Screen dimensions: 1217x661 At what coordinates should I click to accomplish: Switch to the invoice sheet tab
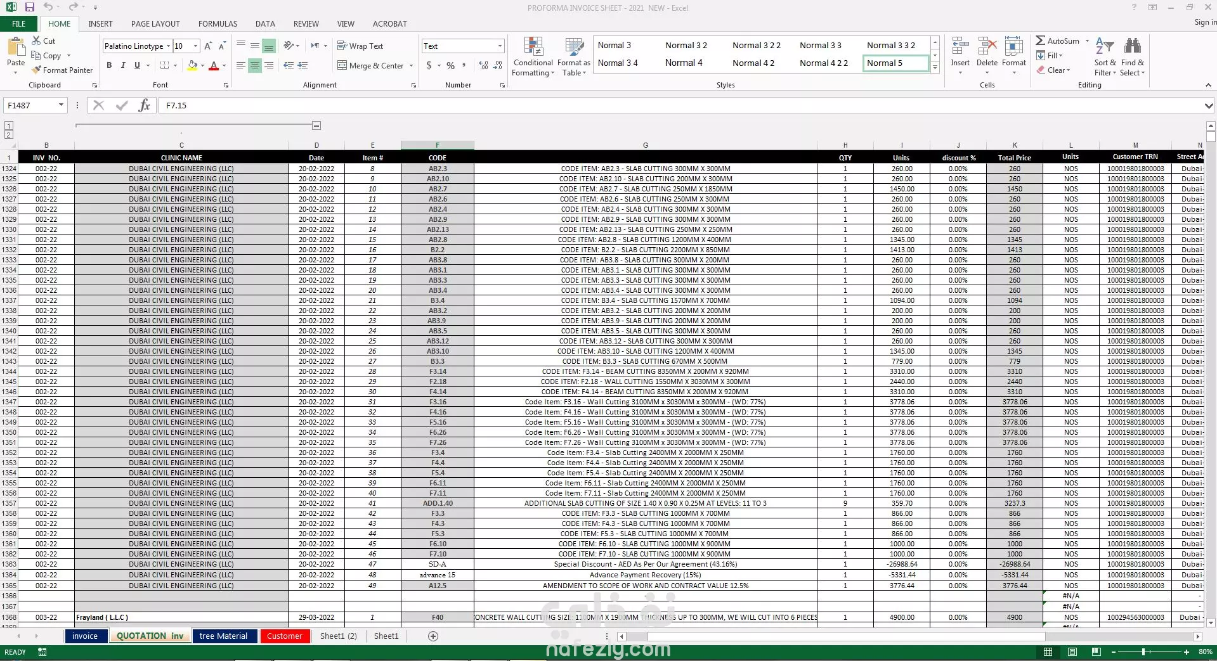click(x=85, y=636)
